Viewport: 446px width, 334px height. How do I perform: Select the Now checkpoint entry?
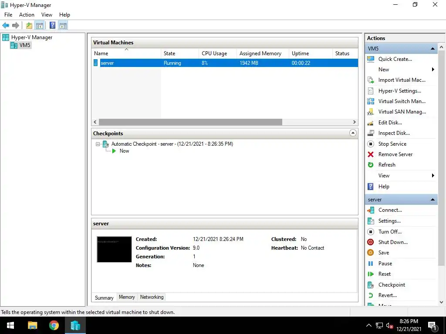[124, 151]
